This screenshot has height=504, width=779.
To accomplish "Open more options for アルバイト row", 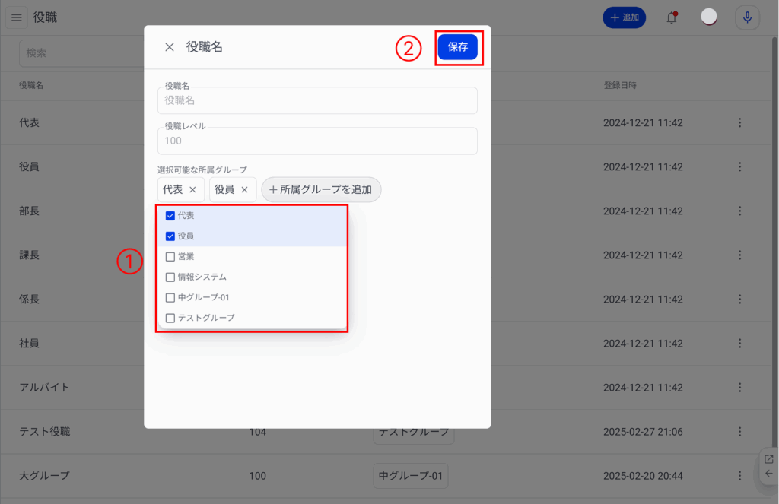I will coord(739,387).
